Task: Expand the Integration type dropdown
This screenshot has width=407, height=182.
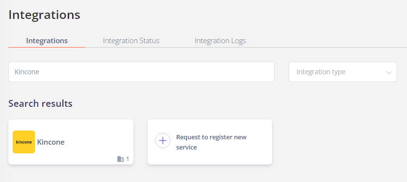Action: (x=343, y=72)
